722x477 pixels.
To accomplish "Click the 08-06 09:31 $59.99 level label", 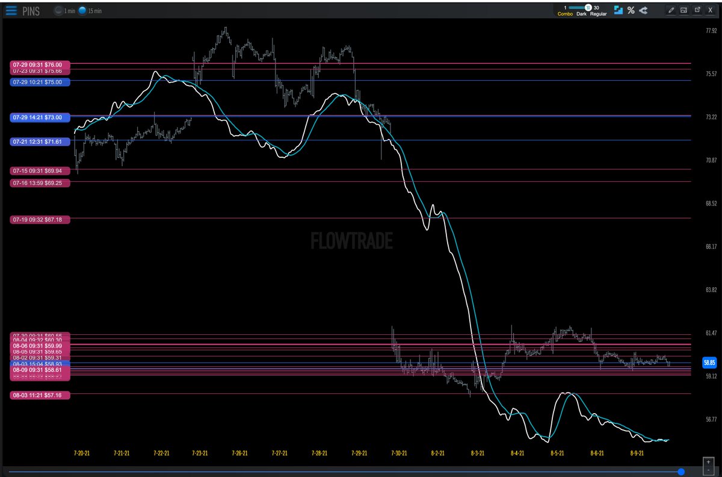I will (40, 346).
